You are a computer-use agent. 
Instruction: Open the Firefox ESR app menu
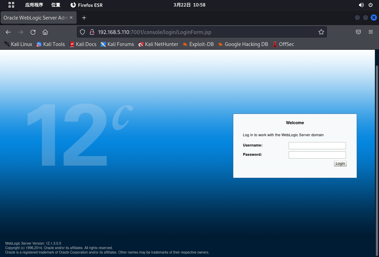point(87,5)
